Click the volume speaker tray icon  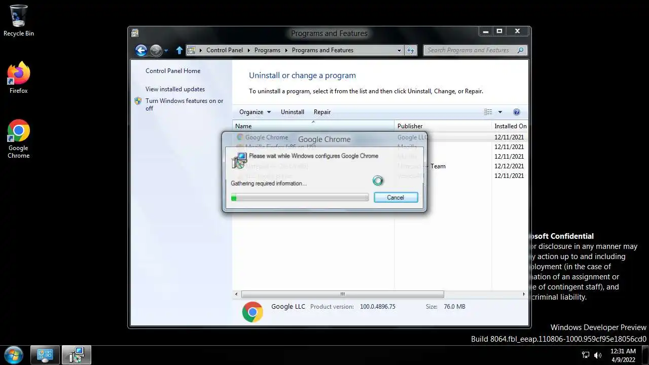coord(598,355)
